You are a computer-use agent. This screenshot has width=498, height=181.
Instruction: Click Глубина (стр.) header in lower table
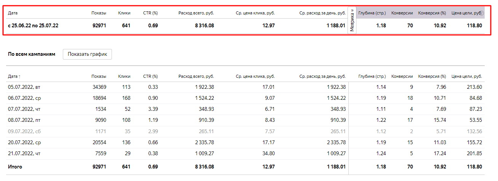point(372,76)
